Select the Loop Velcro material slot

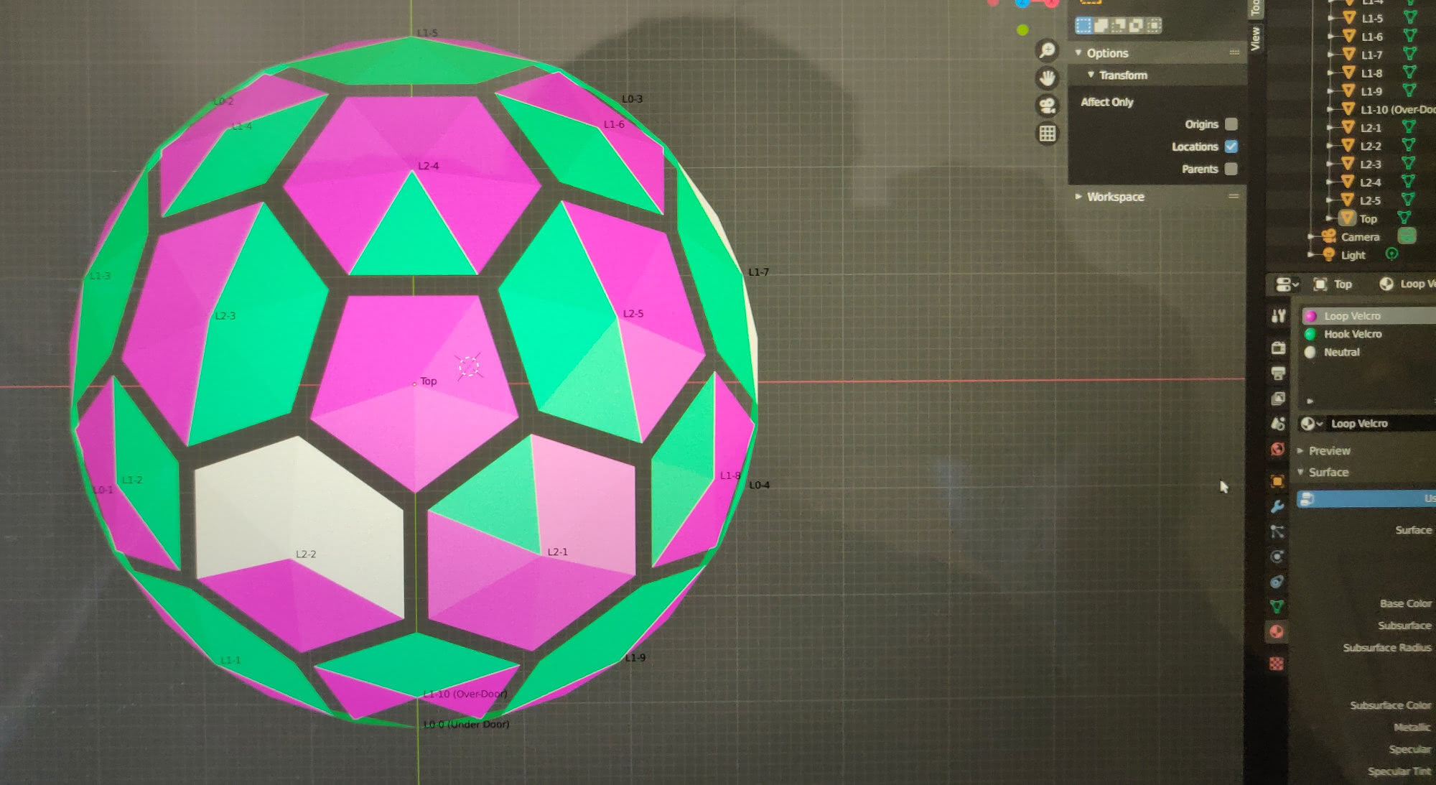coord(1369,316)
